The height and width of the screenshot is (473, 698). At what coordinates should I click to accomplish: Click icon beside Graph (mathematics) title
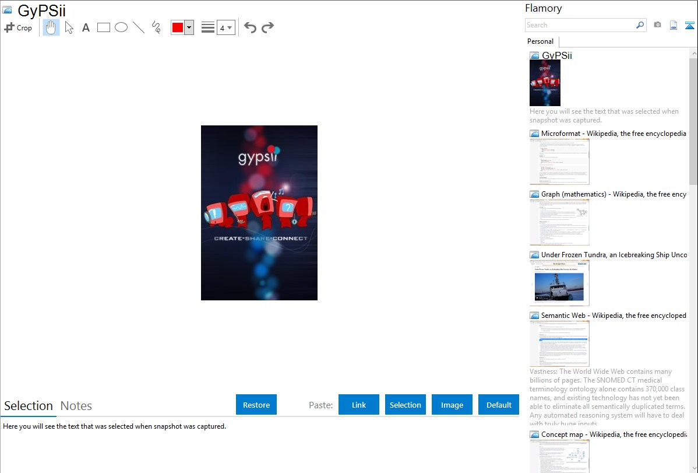(534, 194)
